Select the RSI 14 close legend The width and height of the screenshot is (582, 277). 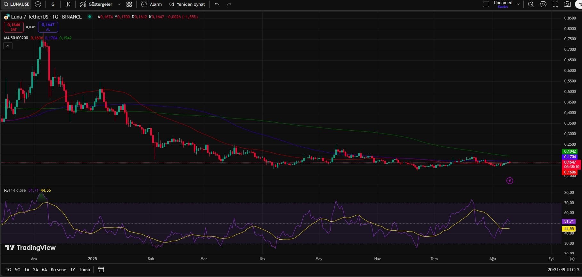point(15,190)
